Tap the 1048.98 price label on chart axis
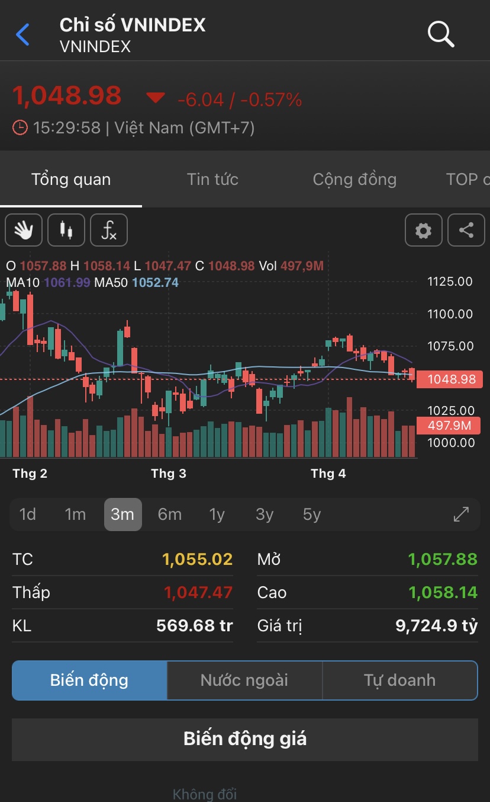 click(x=450, y=379)
